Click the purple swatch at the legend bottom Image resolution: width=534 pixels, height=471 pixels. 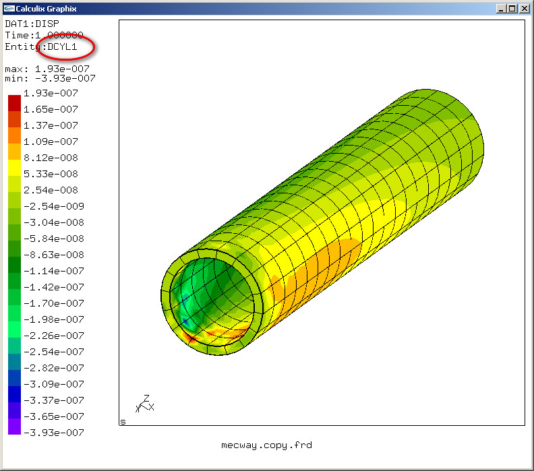[x=14, y=427]
